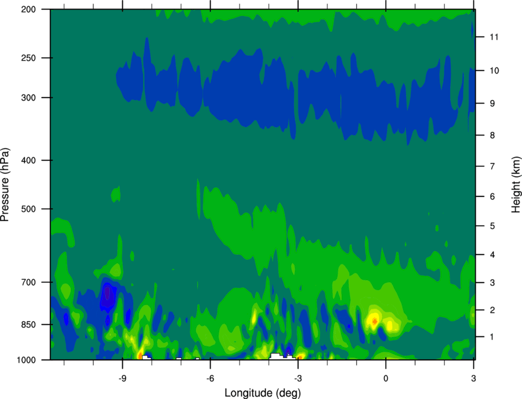The image size is (522, 399).
Task: Click the longitude tick label 3
Action: [473, 378]
